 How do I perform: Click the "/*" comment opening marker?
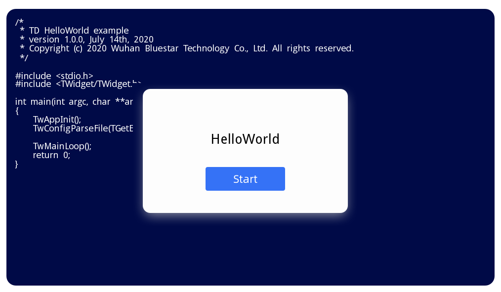[x=19, y=22]
